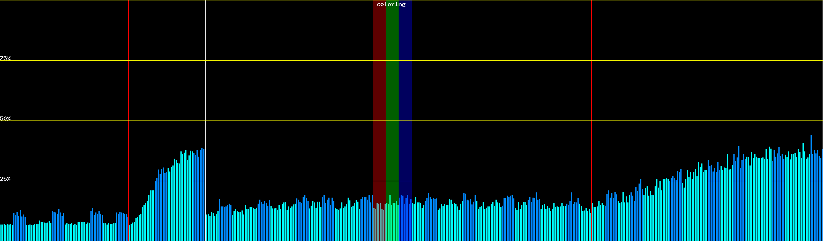Click the first bar right of left red line
Screen dimensions: 823x241
click(130, 233)
